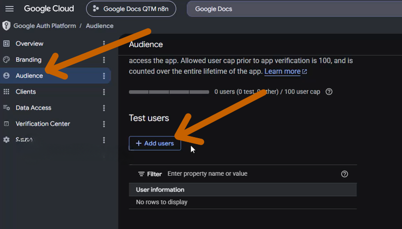This screenshot has height=229, width=402.
Task: Open the Verification Center section
Action: [43, 124]
